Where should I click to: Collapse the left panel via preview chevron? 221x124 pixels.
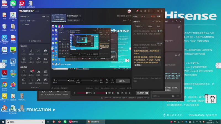coord(52,48)
